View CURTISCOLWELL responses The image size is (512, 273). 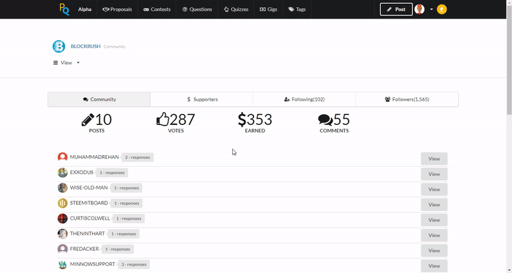[434, 220]
